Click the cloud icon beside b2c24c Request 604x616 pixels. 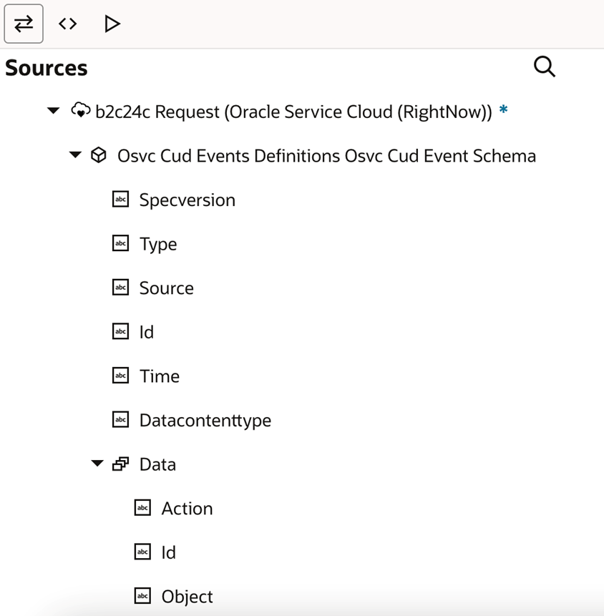[x=80, y=112]
